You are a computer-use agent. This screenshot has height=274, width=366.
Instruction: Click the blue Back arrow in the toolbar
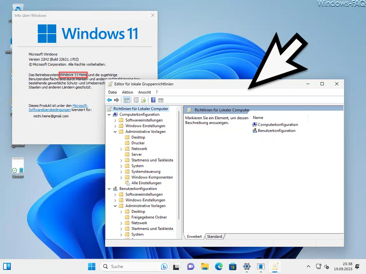tap(109, 100)
